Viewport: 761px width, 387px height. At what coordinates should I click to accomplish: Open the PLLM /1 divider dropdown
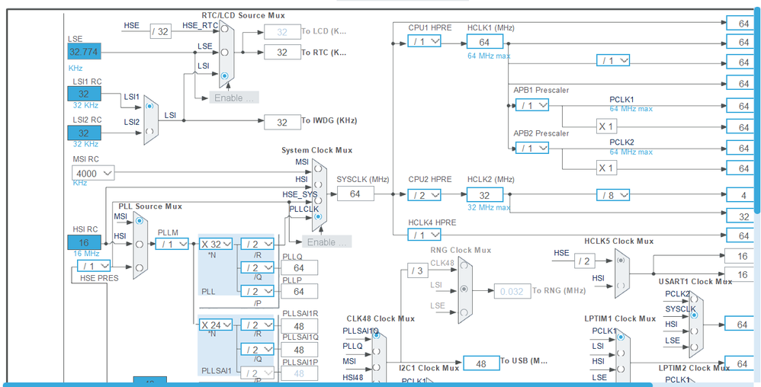tap(172, 244)
